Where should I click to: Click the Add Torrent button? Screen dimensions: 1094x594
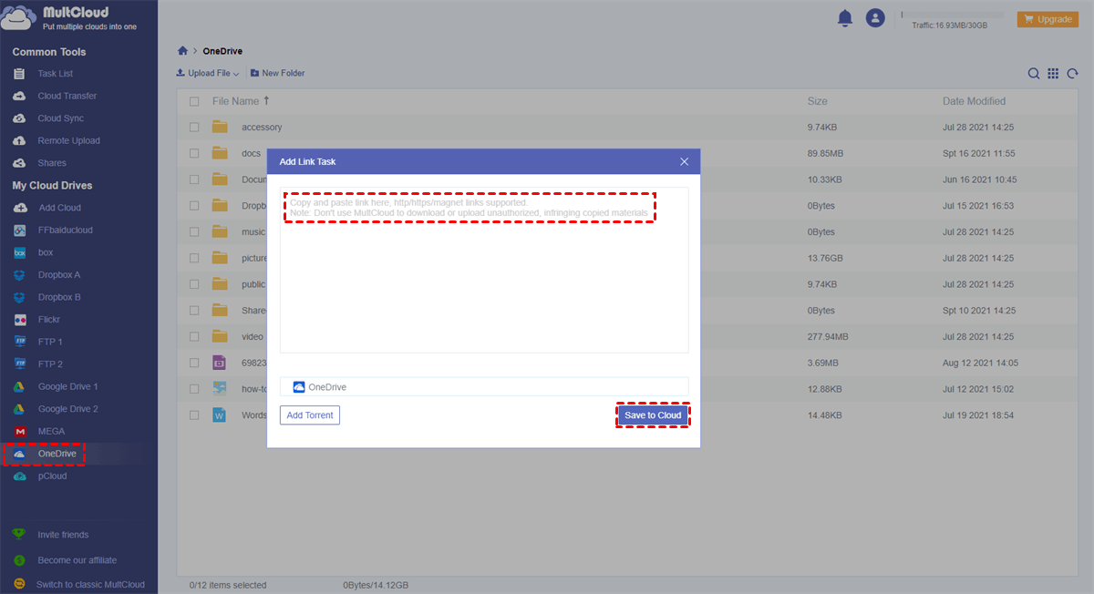click(x=310, y=415)
